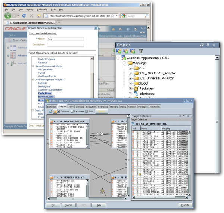Toggle Sets checkbox in diagram toolbar
This screenshot has width=224, height=213.
pyautogui.click(x=87, y=111)
